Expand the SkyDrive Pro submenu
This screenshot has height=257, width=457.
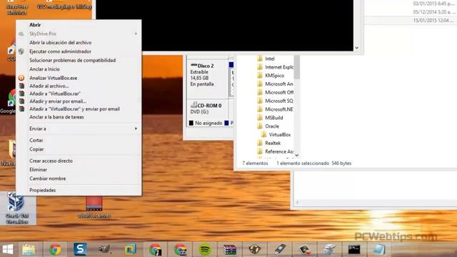click(x=79, y=34)
